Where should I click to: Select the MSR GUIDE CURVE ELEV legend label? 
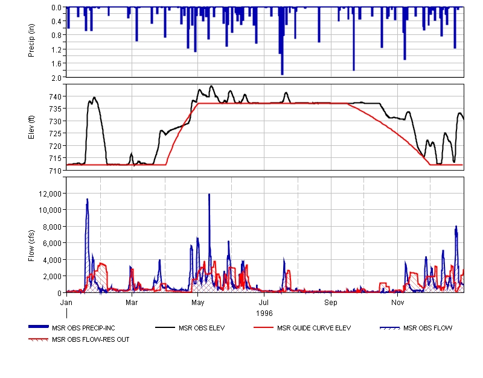click(313, 328)
